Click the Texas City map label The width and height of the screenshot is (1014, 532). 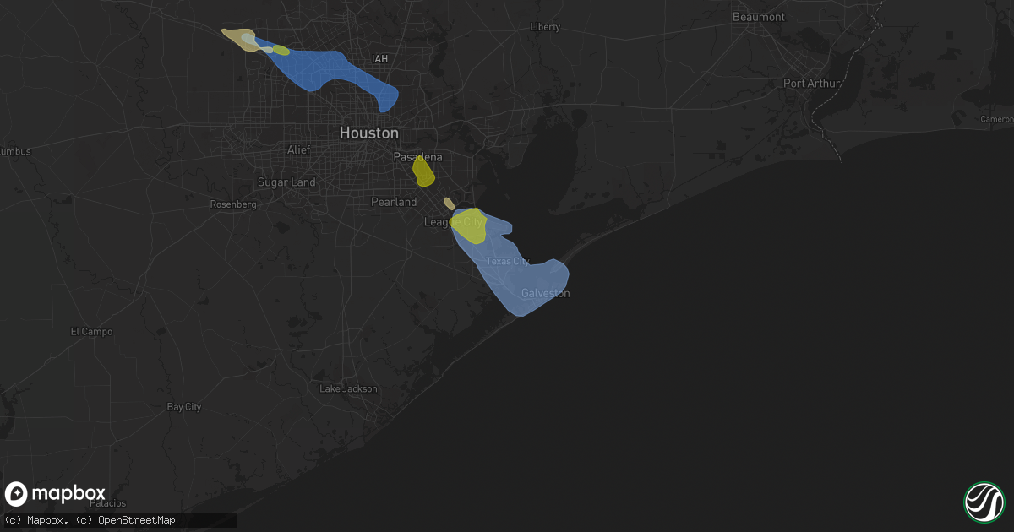(508, 262)
